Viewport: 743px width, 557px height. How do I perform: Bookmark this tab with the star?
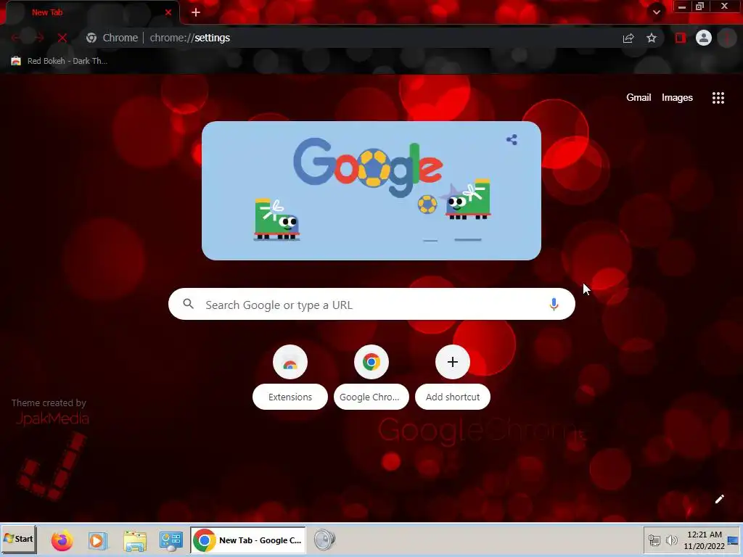pos(652,38)
